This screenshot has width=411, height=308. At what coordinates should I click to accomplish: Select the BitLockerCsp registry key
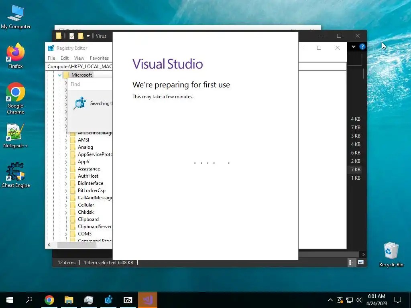[92, 190]
